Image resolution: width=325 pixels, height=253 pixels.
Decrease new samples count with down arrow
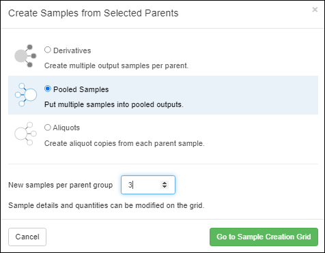click(165, 187)
